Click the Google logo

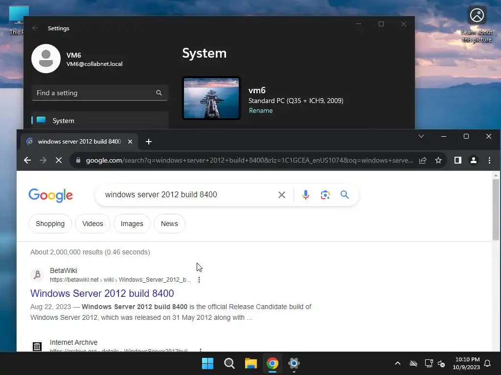click(x=51, y=195)
